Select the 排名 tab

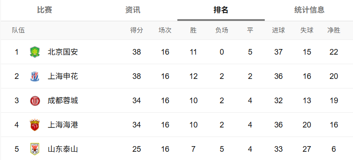pyautogui.click(x=221, y=10)
